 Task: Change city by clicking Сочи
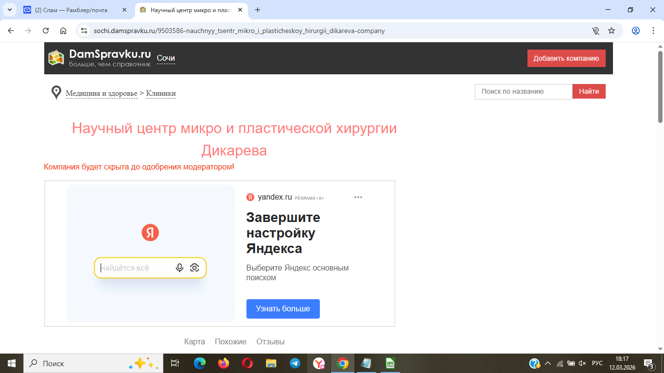tap(166, 58)
